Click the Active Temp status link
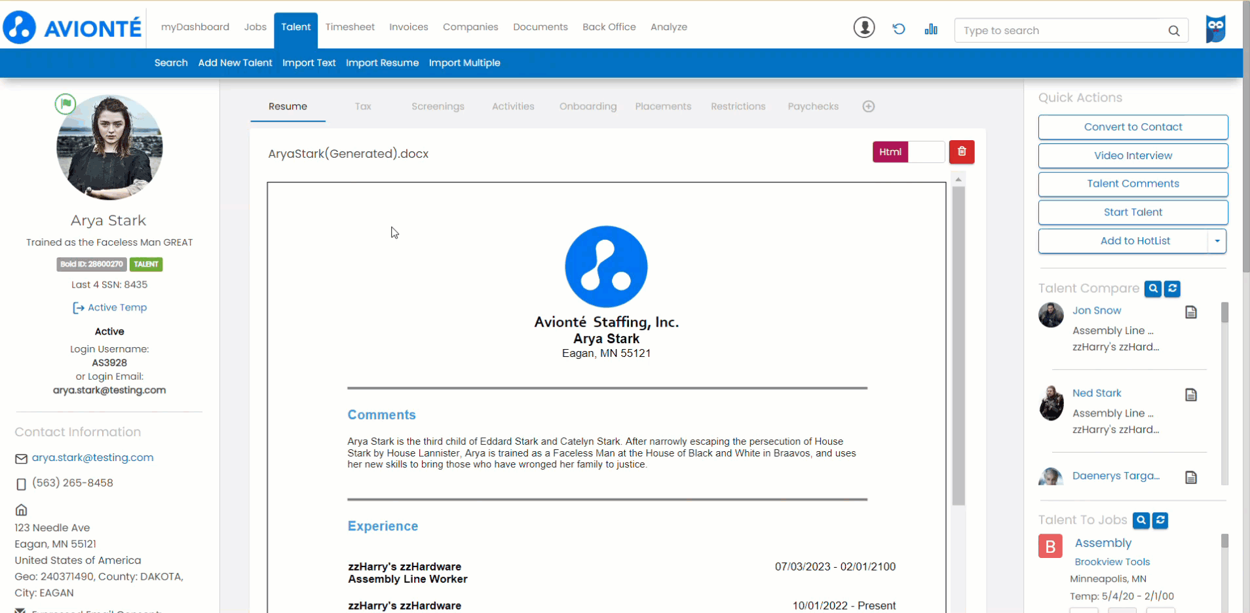Screen dimensions: 1250x613 coord(117,308)
